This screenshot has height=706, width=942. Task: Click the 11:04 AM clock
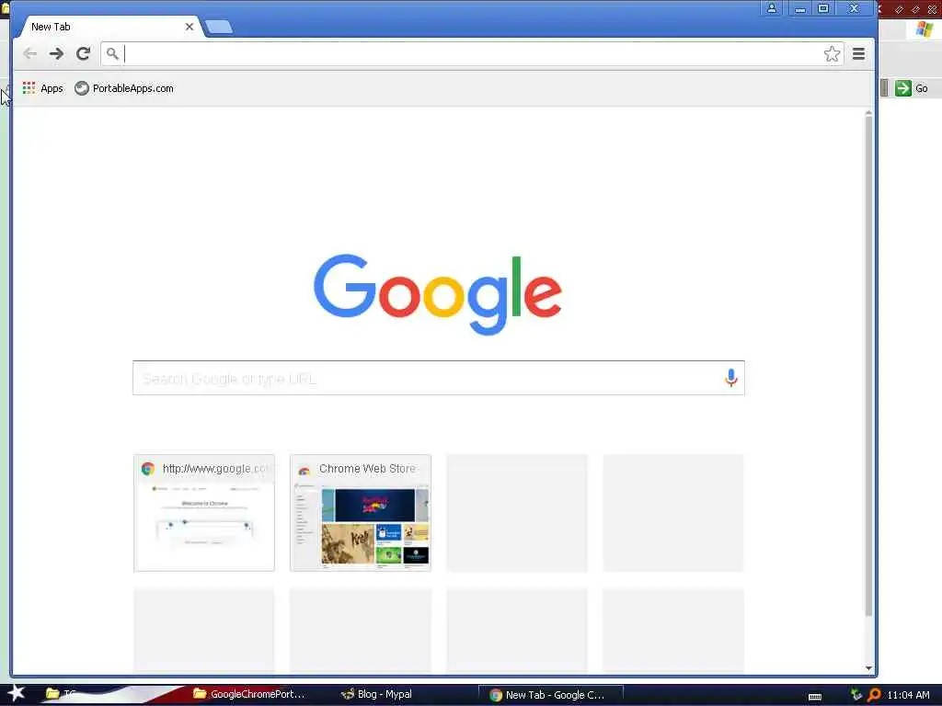pos(908,695)
